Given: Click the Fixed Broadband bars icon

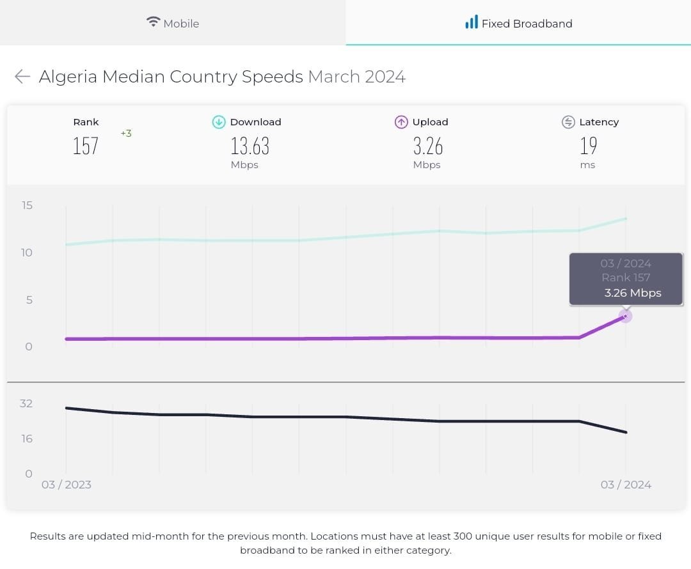Looking at the screenshot, I should pos(471,22).
